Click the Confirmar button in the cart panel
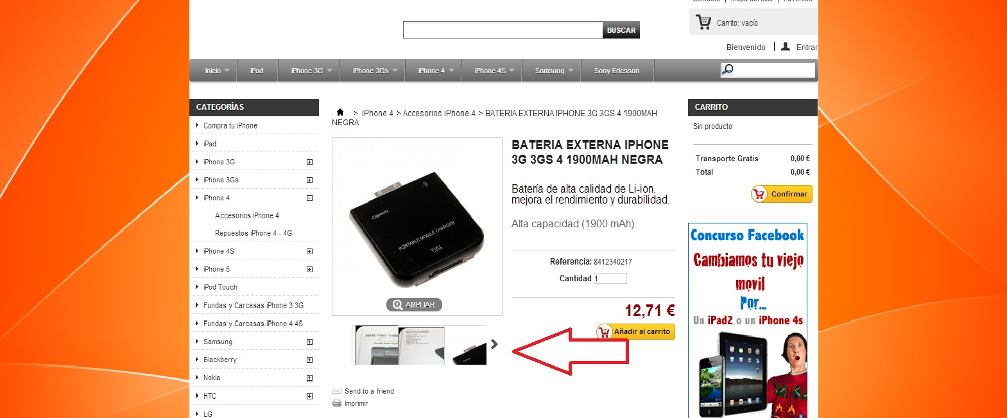The width and height of the screenshot is (1007, 418). point(782,194)
